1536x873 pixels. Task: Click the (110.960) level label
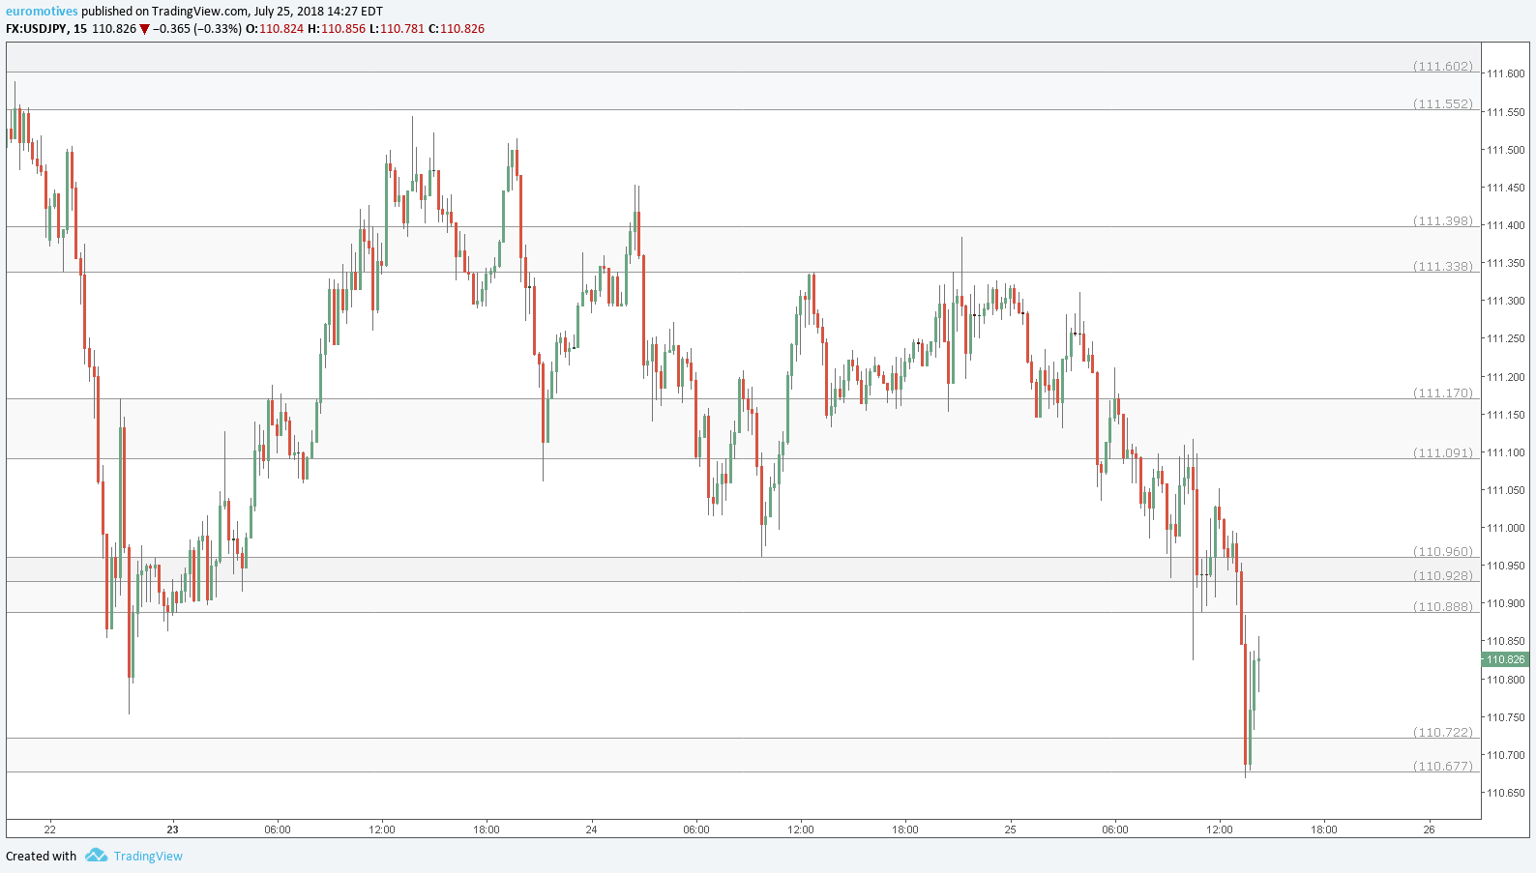(1443, 551)
